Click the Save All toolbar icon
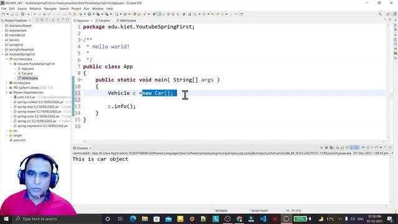The width and height of the screenshot is (398, 224). (17, 14)
